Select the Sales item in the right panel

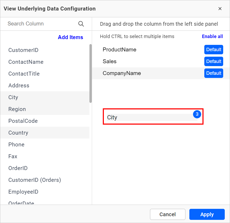[109, 61]
